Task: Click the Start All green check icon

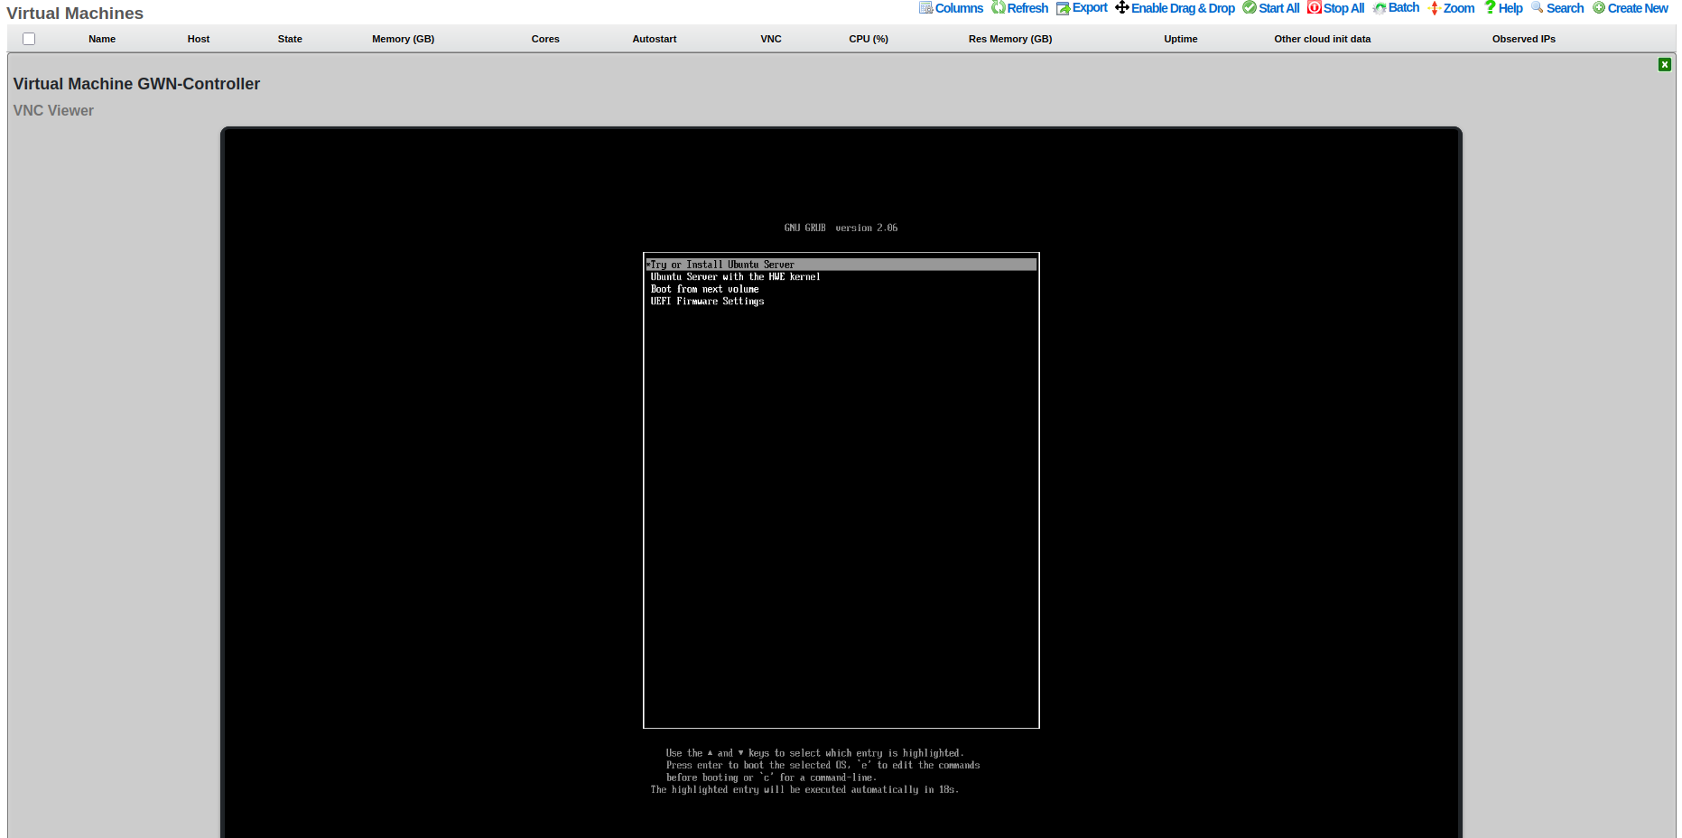Action: coord(1250,8)
